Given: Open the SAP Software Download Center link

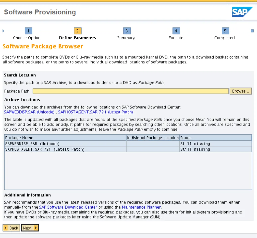Looking at the screenshot, I should point(68,207).
